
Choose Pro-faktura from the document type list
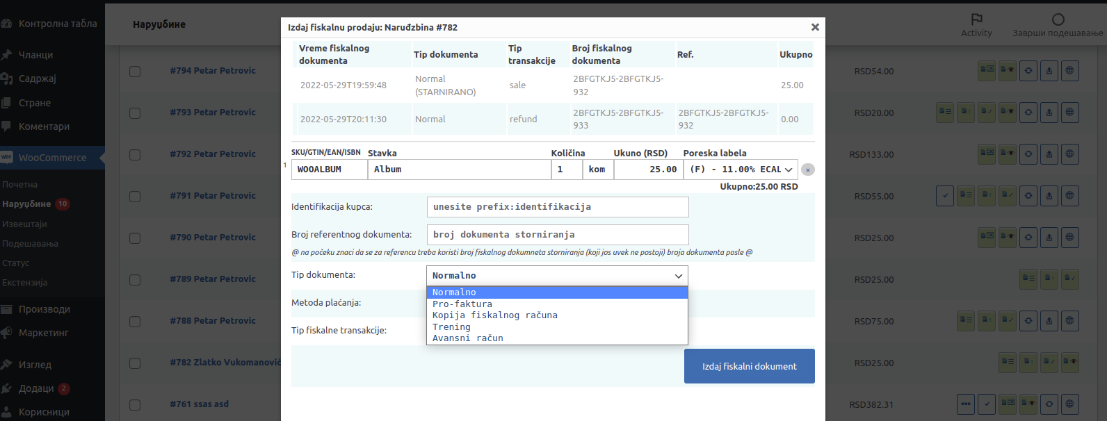pos(462,304)
